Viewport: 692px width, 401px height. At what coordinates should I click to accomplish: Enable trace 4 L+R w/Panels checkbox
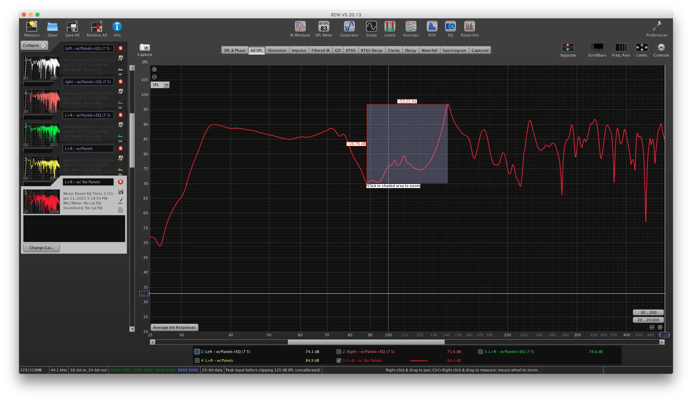click(197, 360)
